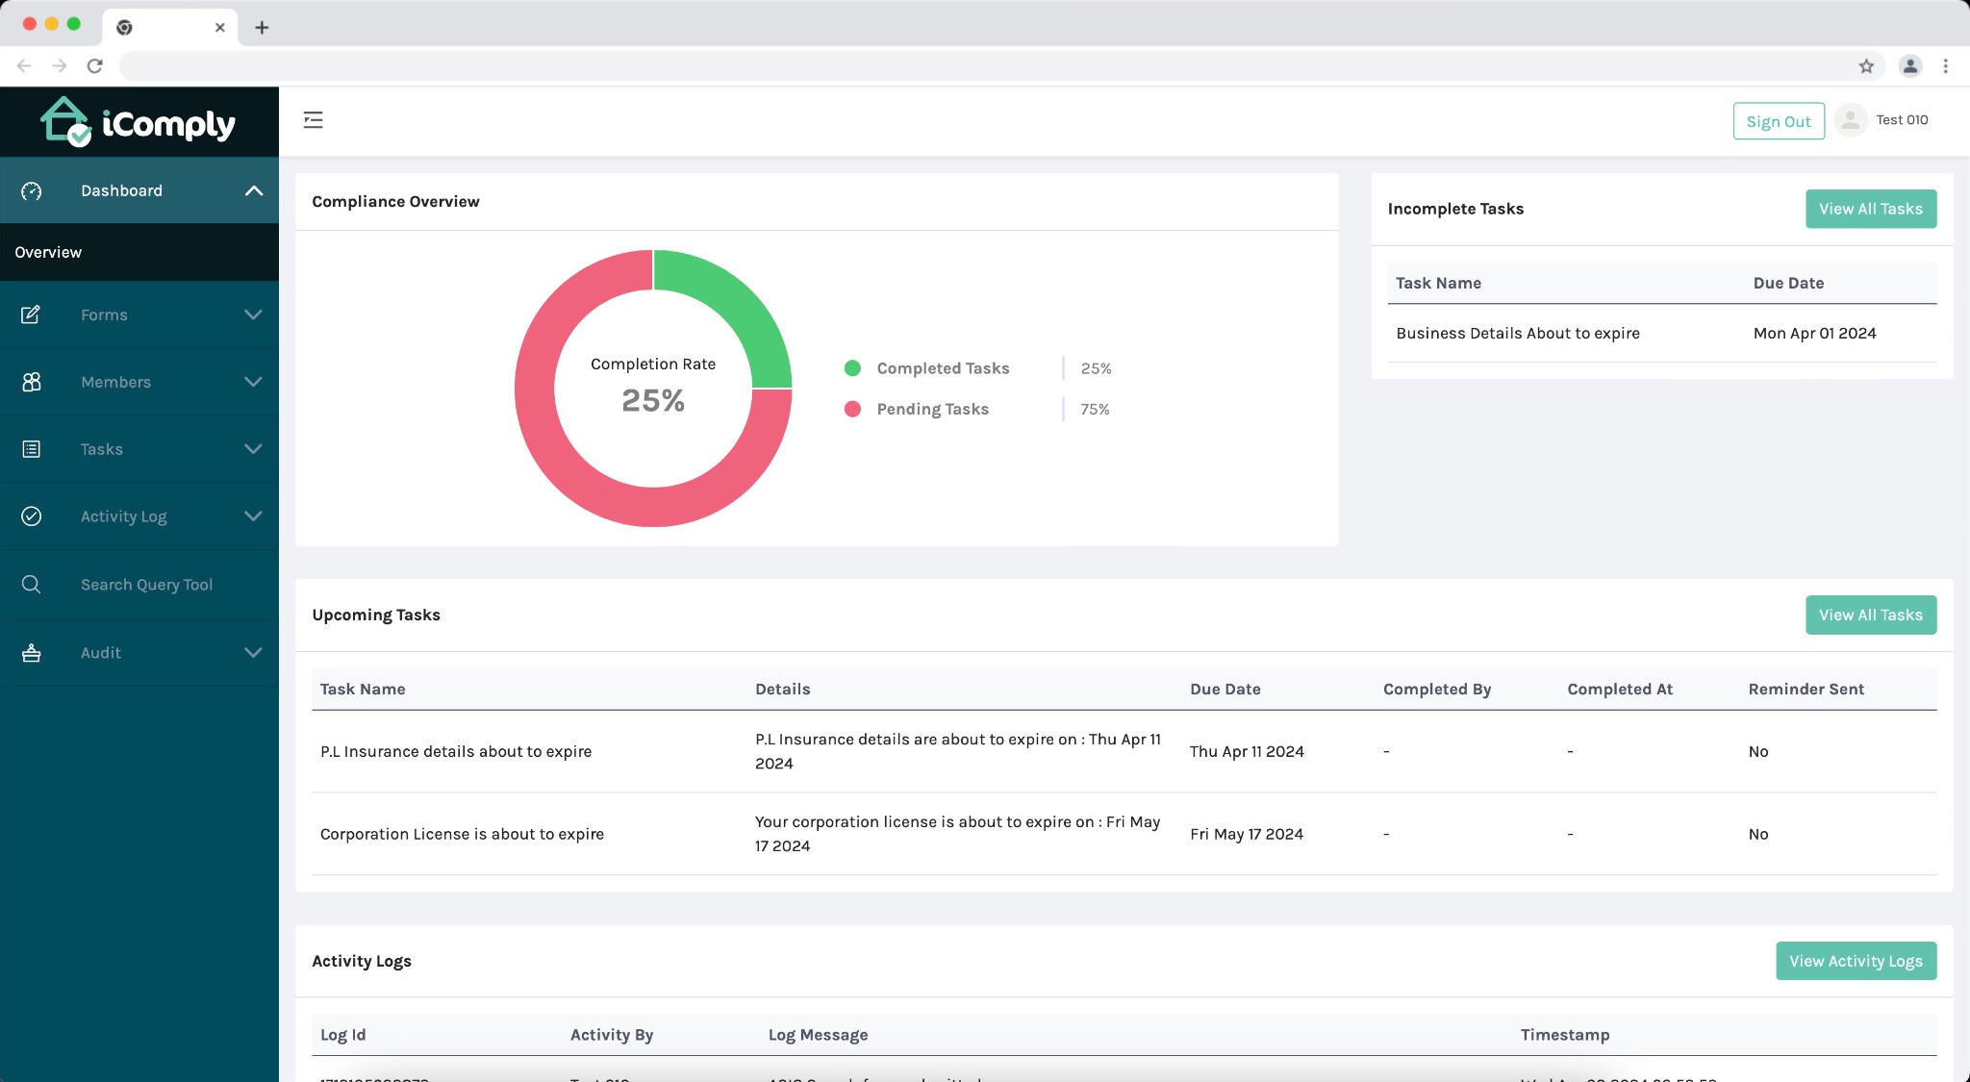Image resolution: width=1970 pixels, height=1082 pixels.
Task: Expand the Audit menu chevron
Action: 253,653
